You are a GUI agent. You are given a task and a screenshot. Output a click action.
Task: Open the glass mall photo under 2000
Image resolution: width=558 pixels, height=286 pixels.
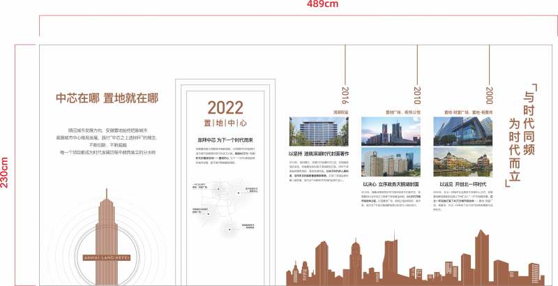point(463,131)
